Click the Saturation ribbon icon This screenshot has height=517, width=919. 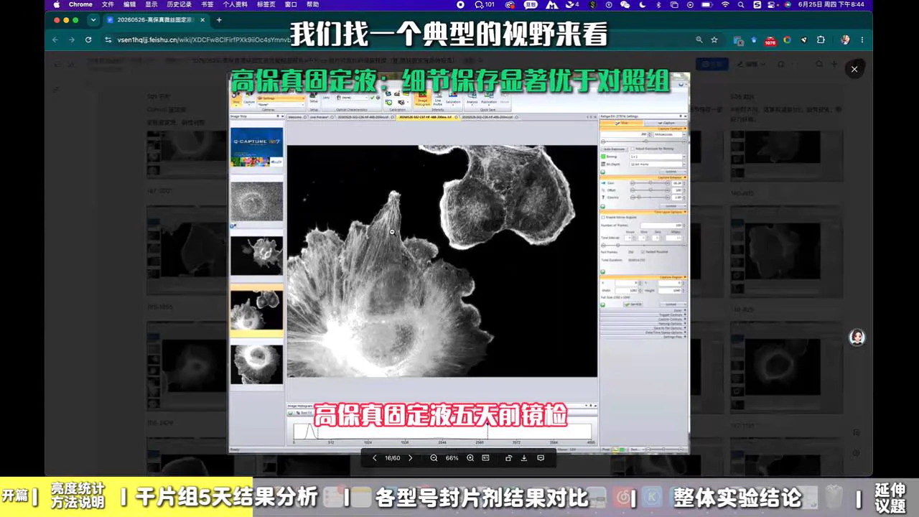(453, 99)
